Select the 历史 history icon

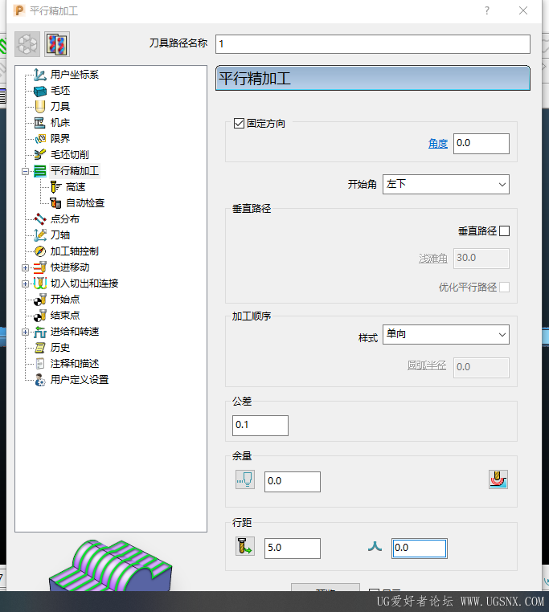point(40,348)
